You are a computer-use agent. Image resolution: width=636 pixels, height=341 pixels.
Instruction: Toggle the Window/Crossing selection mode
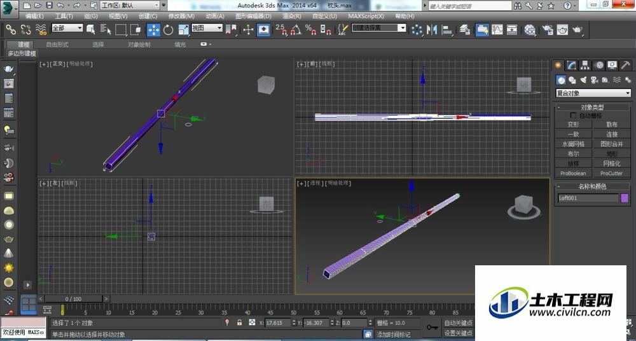point(136,29)
